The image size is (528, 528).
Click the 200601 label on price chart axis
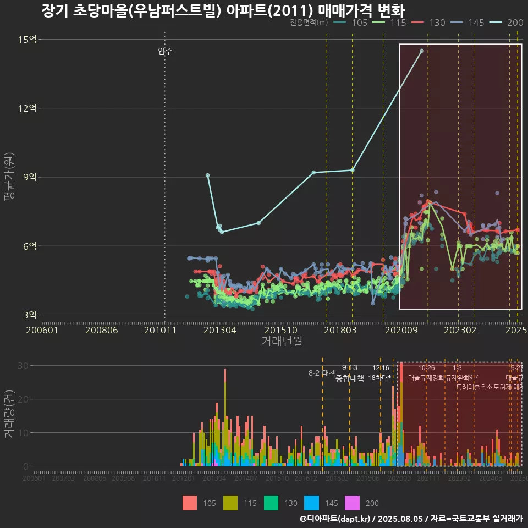point(42,330)
